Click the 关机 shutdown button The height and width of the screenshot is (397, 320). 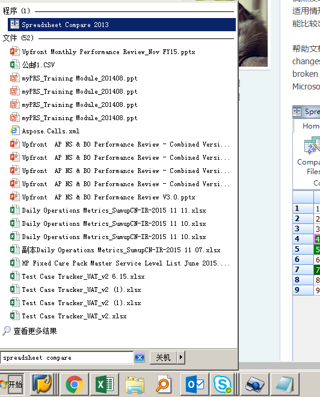coord(163,357)
